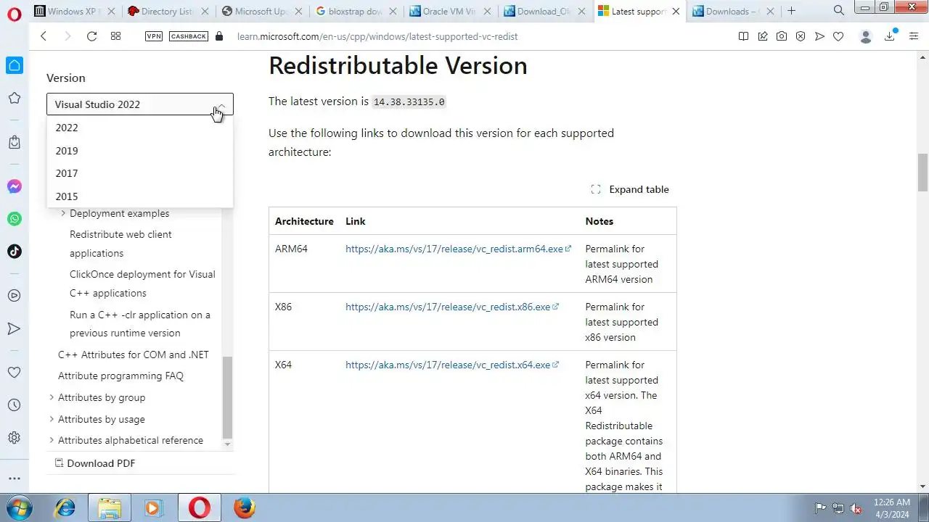Open reader mode book icon
This screenshot has width=929, height=522.
[x=743, y=36]
